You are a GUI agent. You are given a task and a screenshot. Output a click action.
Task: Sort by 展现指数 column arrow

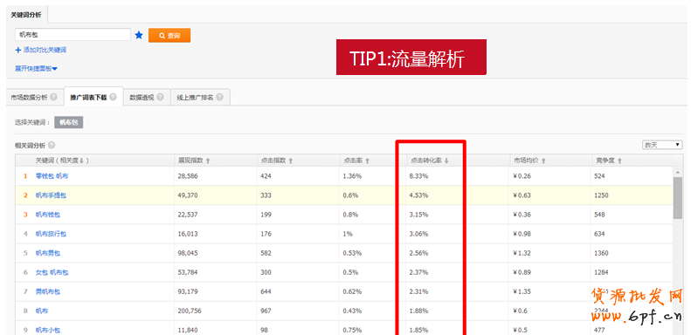tap(208, 161)
